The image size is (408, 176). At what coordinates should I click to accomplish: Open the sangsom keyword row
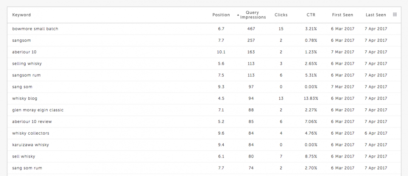(x=21, y=41)
